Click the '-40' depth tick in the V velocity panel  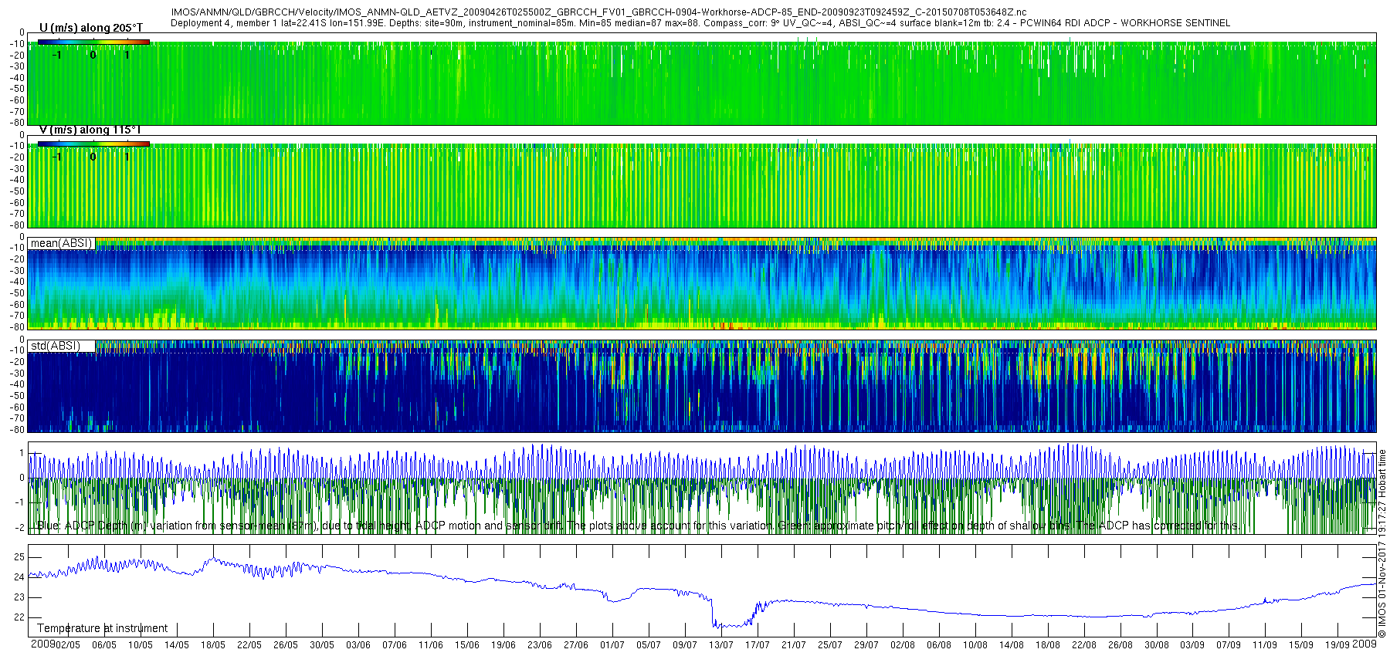point(17,180)
